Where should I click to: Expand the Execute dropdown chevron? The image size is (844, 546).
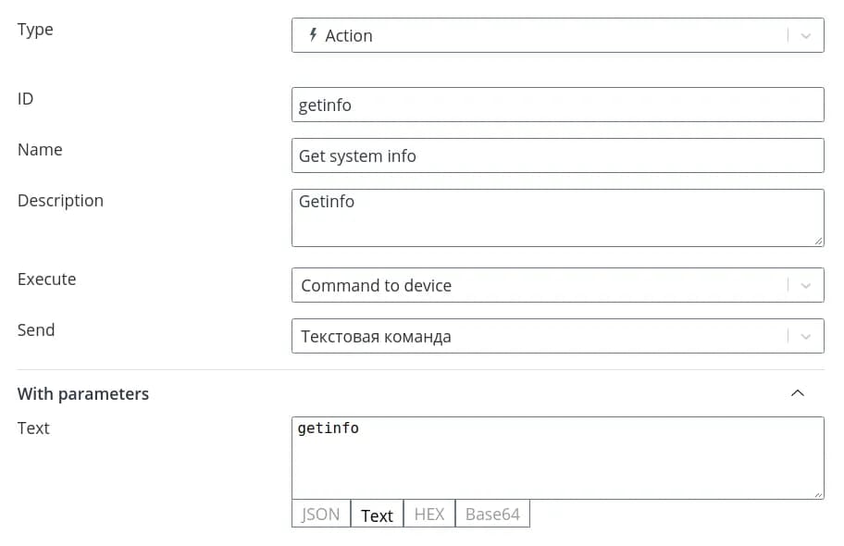(805, 285)
